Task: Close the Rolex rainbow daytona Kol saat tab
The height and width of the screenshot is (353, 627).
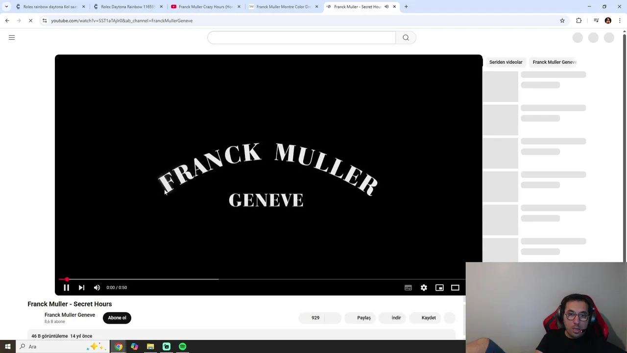Action: coord(83,7)
